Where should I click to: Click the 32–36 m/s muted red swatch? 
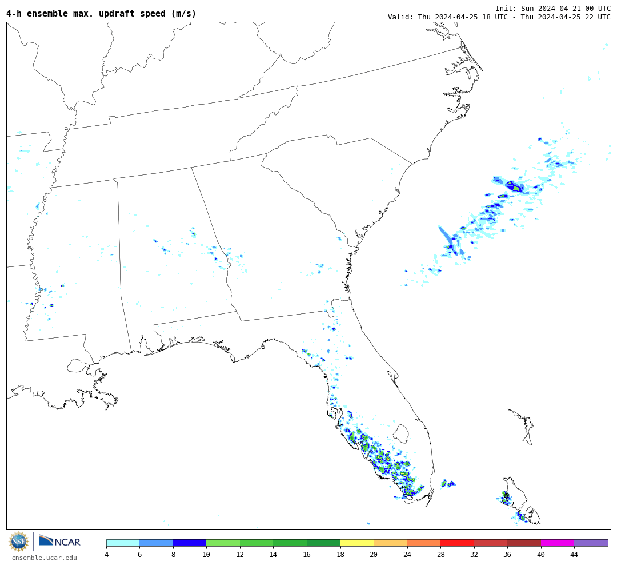point(491,543)
